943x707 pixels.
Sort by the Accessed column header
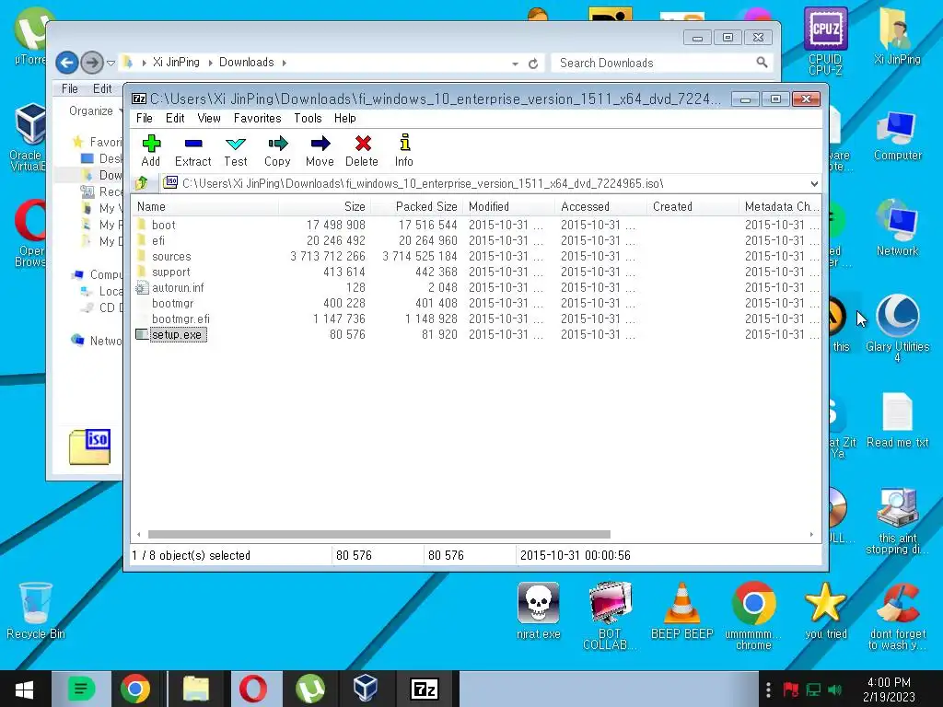click(600, 207)
